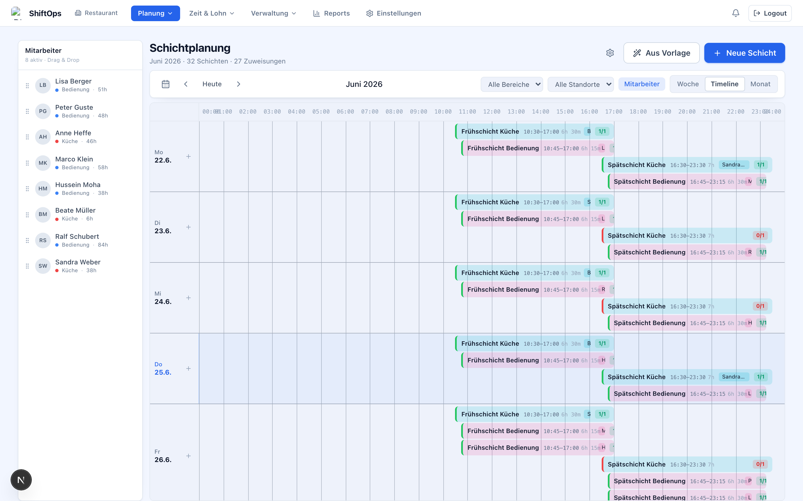
Task: Click the Aus Vorlage button
Action: [661, 53]
